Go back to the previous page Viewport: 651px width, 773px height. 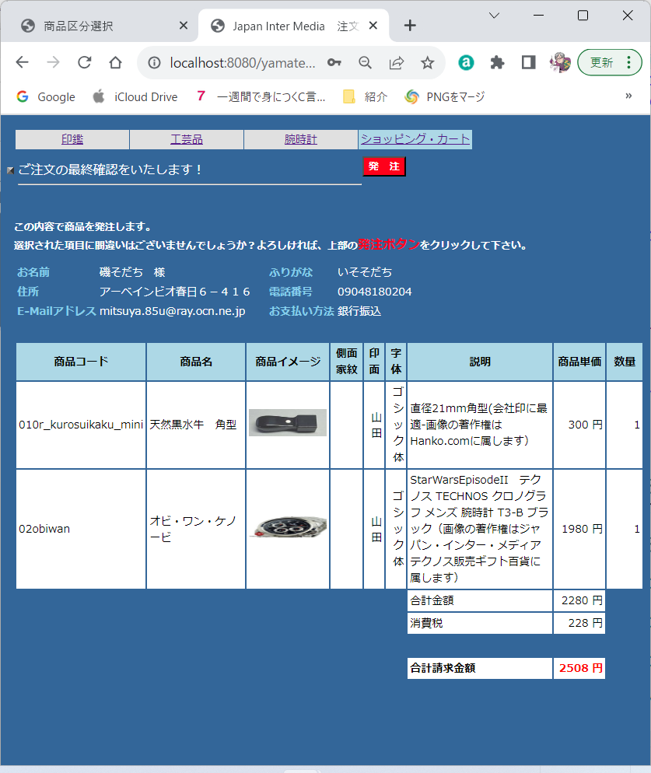pyautogui.click(x=23, y=63)
